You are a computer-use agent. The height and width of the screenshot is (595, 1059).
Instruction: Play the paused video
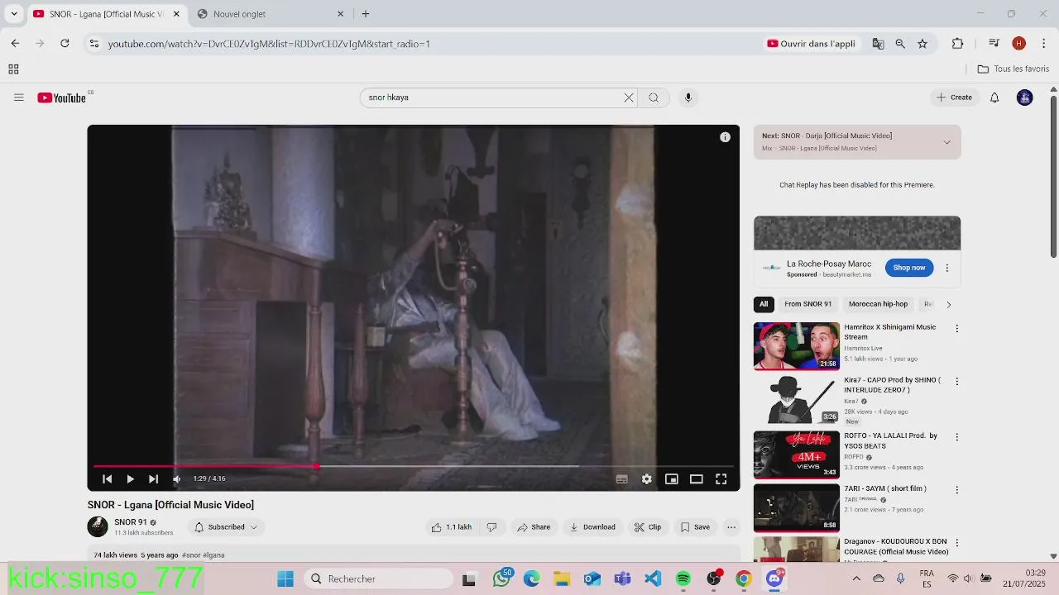(x=130, y=478)
